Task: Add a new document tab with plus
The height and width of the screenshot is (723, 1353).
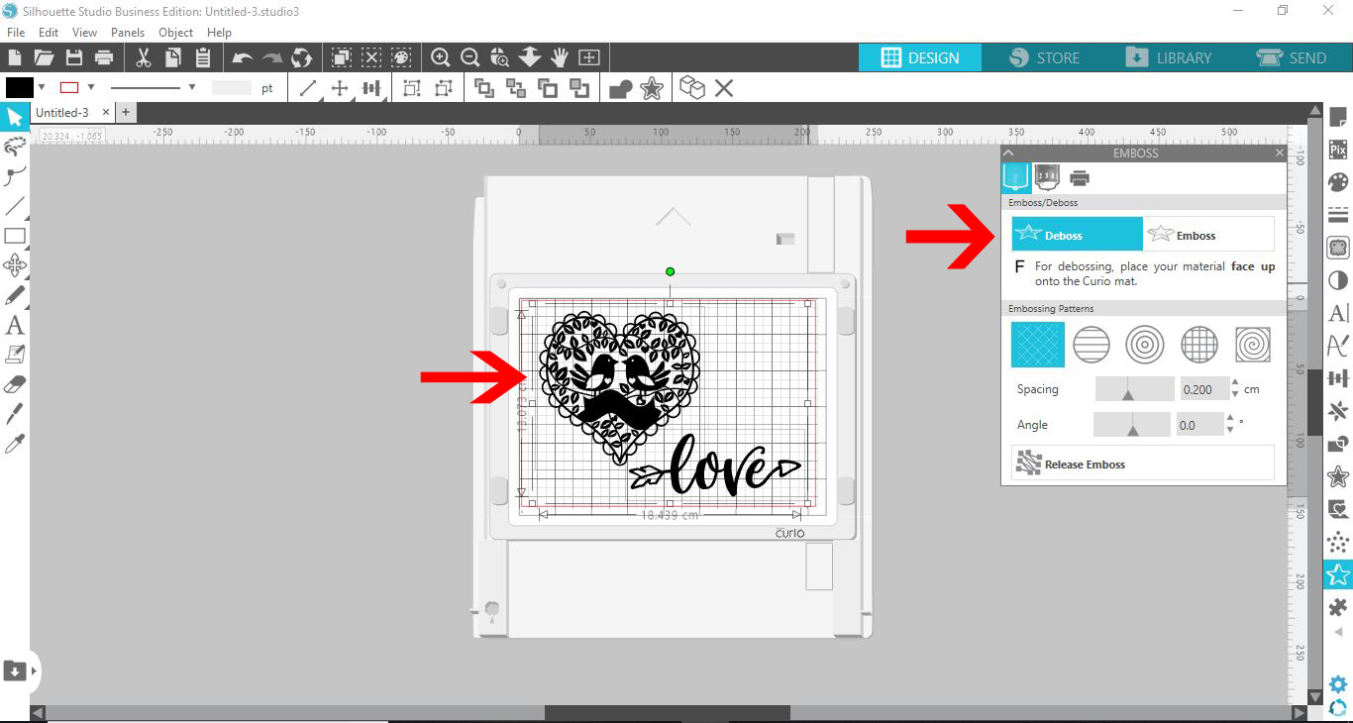Action: tap(126, 113)
